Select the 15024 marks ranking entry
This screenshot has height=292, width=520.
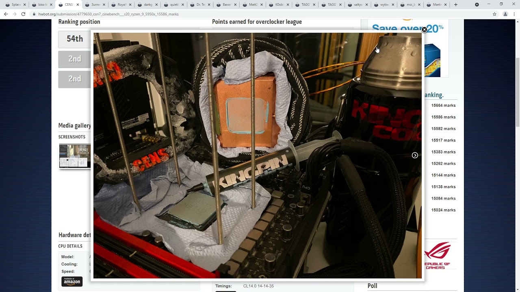coord(443,210)
